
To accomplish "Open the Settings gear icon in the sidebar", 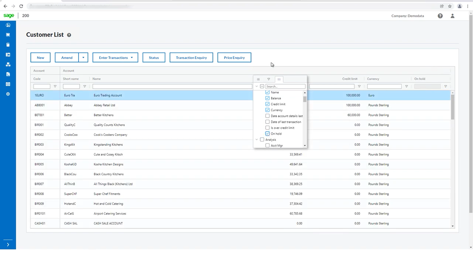I will click(x=8, y=94).
